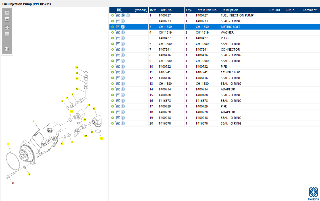Viewport: 320px width, 201px height.
Task: Click the search icon in table header
Action: coord(119,10)
